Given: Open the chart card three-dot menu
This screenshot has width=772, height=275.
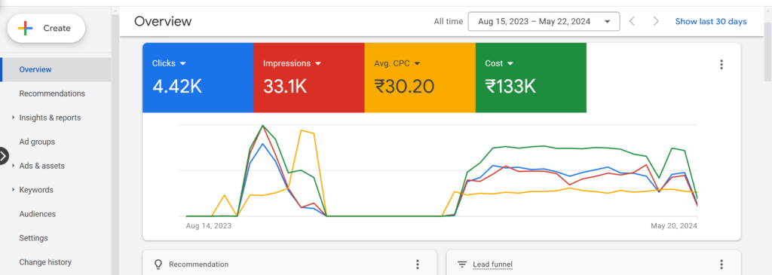Looking at the screenshot, I should tap(721, 65).
